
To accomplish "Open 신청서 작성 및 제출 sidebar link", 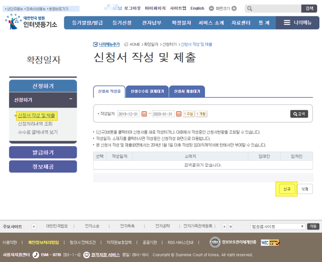I will point(36,115).
